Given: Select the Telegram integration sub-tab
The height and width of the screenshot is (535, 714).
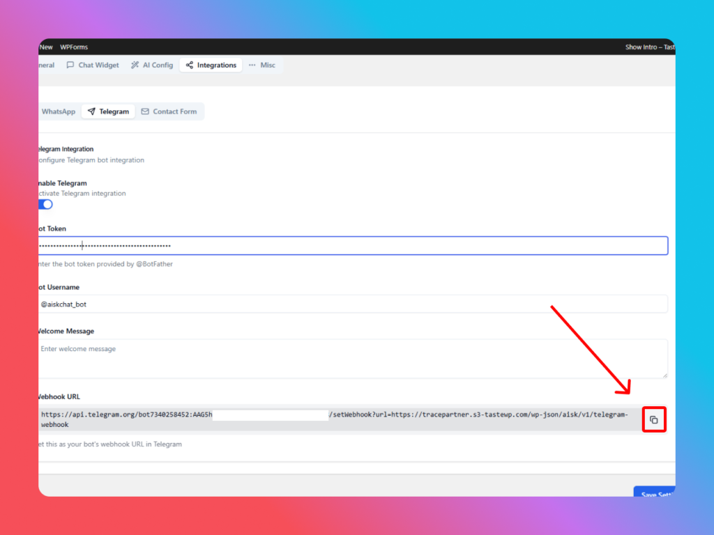Looking at the screenshot, I should coord(108,111).
